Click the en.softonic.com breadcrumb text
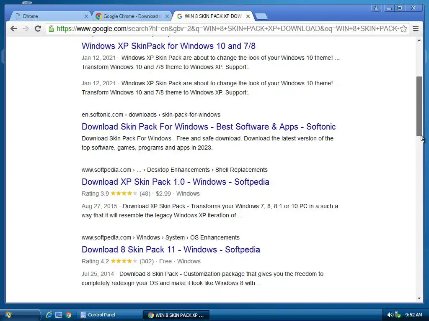 151,115
